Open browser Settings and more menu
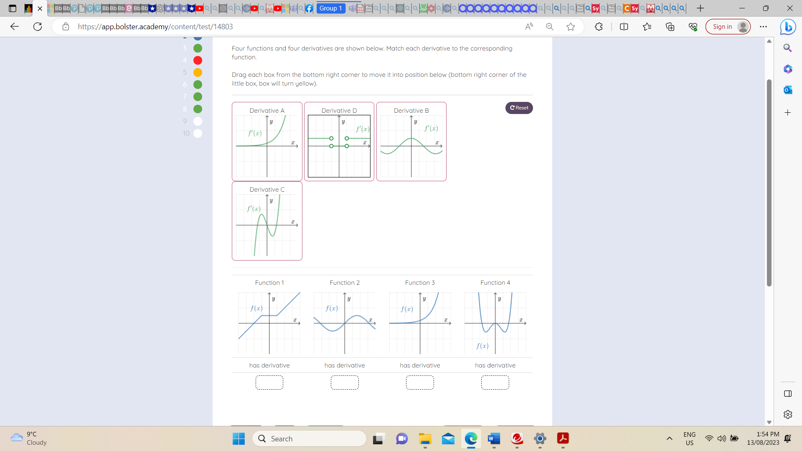This screenshot has height=451, width=802. click(764, 27)
